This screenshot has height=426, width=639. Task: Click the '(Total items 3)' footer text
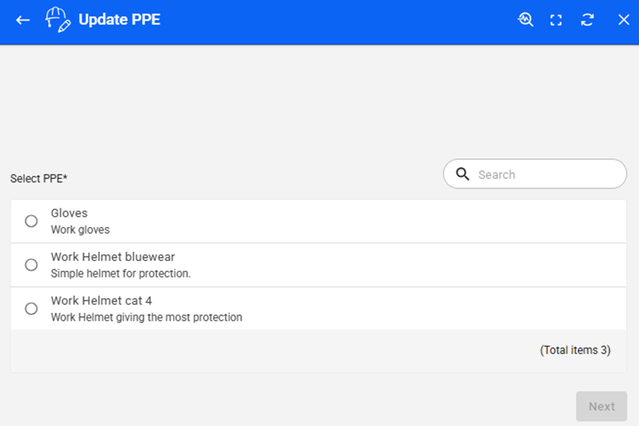575,350
